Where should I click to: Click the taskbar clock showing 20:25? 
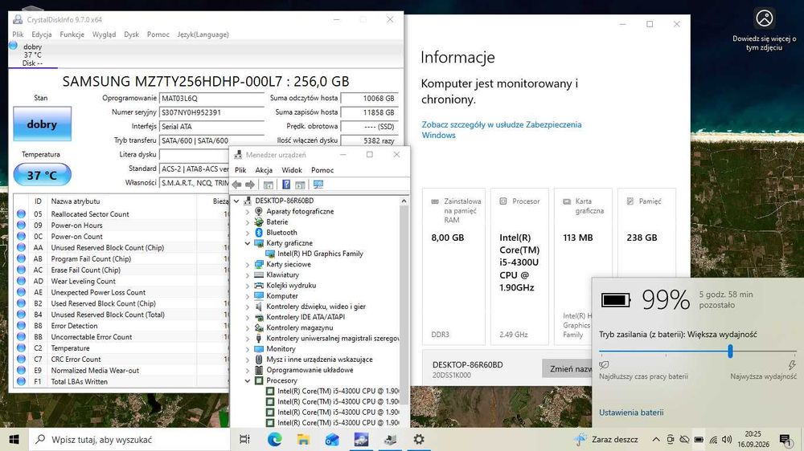click(x=753, y=439)
